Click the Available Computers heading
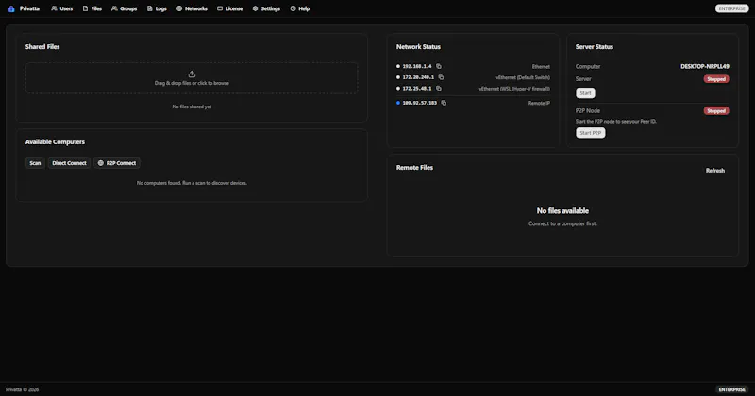 pyautogui.click(x=55, y=142)
